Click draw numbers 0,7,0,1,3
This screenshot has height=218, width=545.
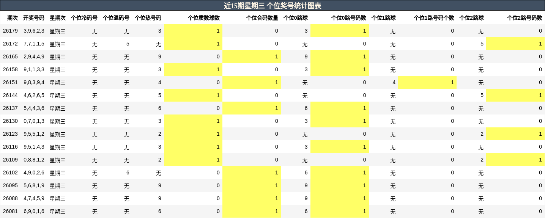[x=34, y=121]
